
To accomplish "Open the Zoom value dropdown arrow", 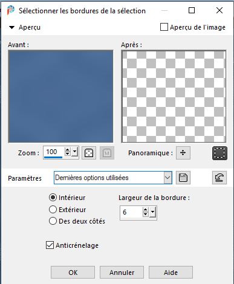I will (x=74, y=152).
